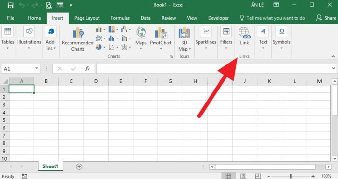Expand the PivotChart dropdown arrow
Screen dimensions: 338x179
[x=161, y=49]
